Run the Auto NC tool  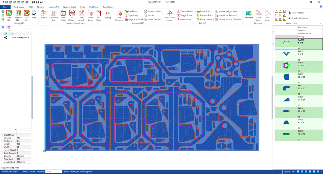(9, 16)
